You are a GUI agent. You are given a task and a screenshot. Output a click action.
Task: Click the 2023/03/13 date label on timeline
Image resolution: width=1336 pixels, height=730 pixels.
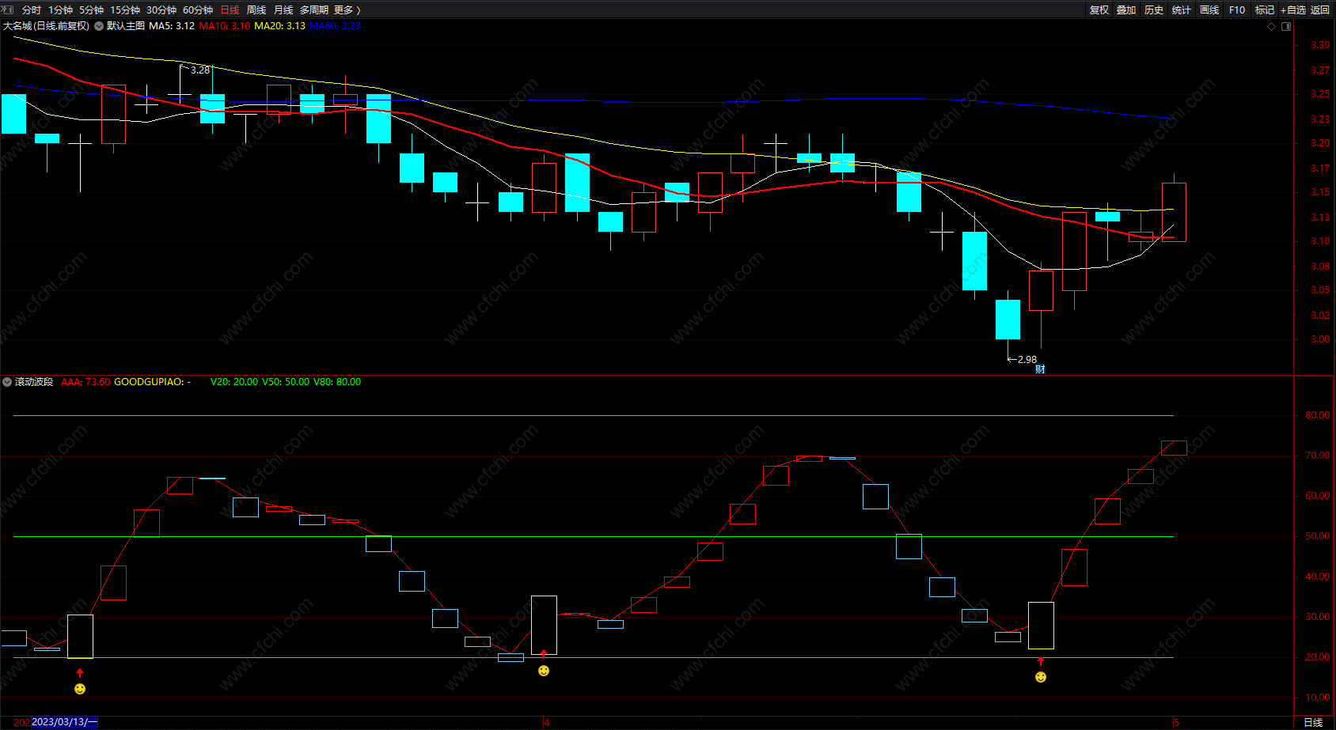(64, 722)
